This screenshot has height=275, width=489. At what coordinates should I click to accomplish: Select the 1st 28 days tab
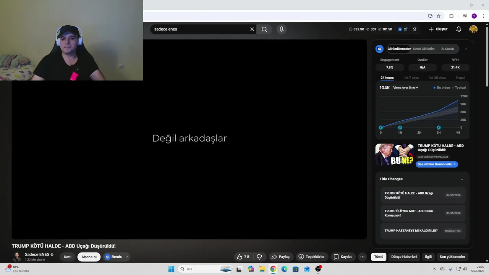[437, 78]
